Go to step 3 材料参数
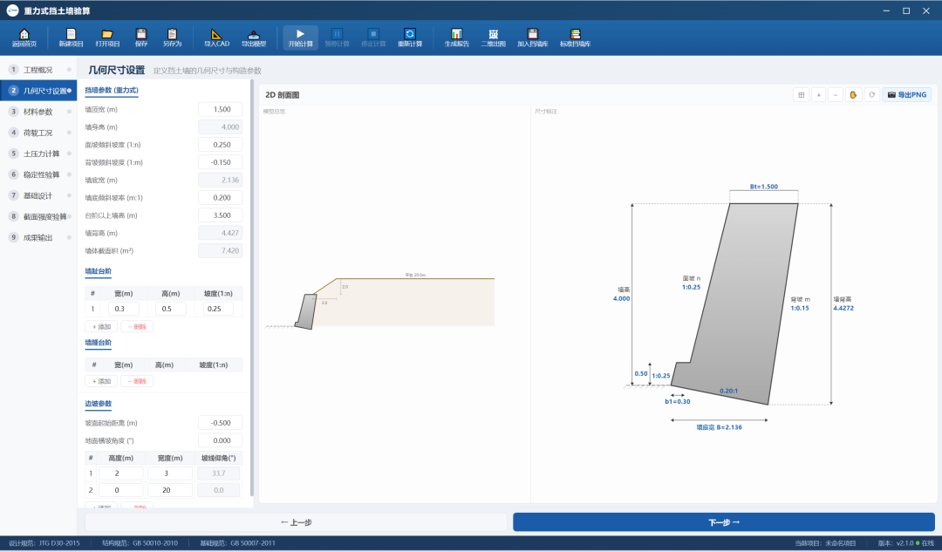The height and width of the screenshot is (552, 942). [x=38, y=112]
